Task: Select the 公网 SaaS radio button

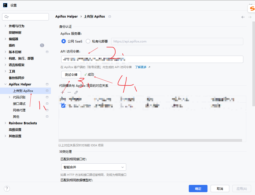Action: pos(64,41)
